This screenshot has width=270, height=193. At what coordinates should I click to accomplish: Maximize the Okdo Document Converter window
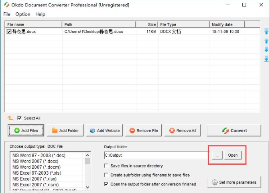click(244, 5)
